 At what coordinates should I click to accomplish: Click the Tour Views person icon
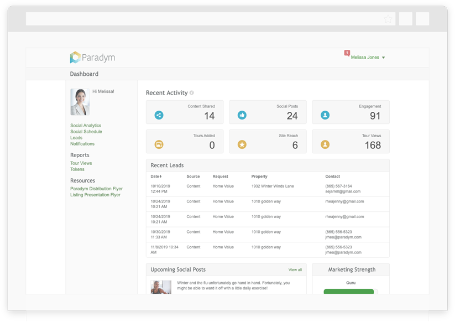point(325,144)
